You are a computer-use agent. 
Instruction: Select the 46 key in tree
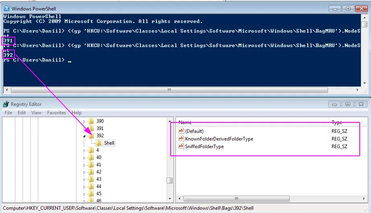pyautogui.click(x=99, y=200)
